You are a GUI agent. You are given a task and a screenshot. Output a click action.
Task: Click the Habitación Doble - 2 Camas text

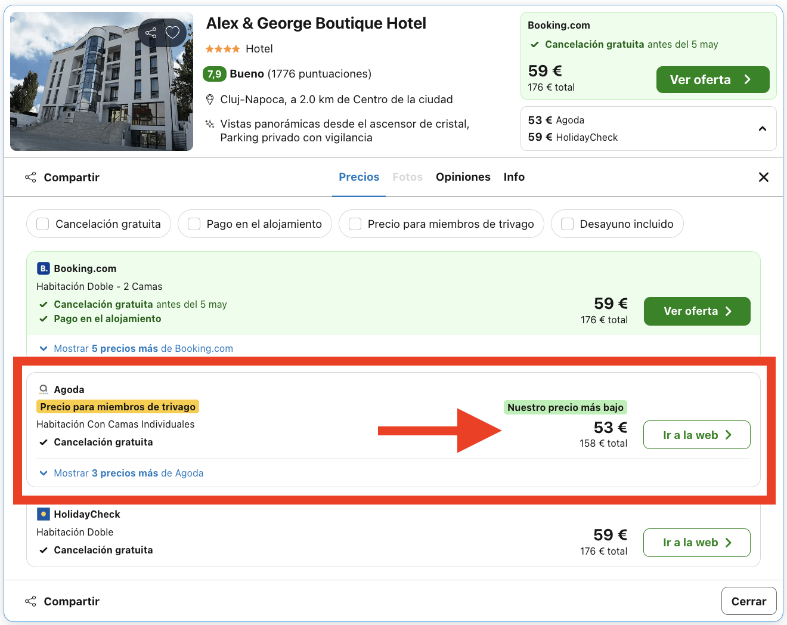(99, 286)
